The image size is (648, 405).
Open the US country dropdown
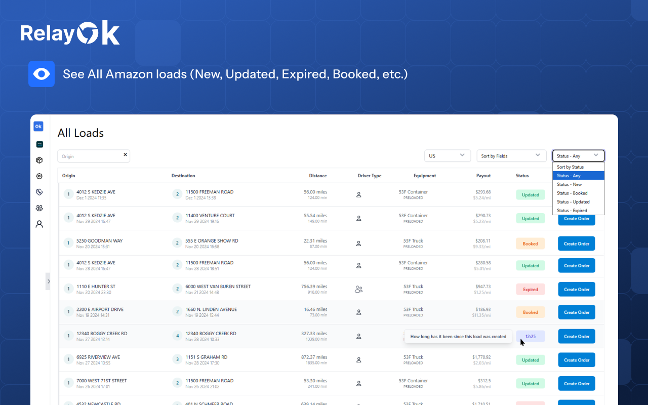pos(448,156)
